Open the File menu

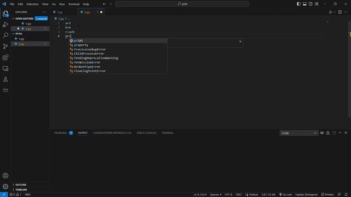[12, 4]
